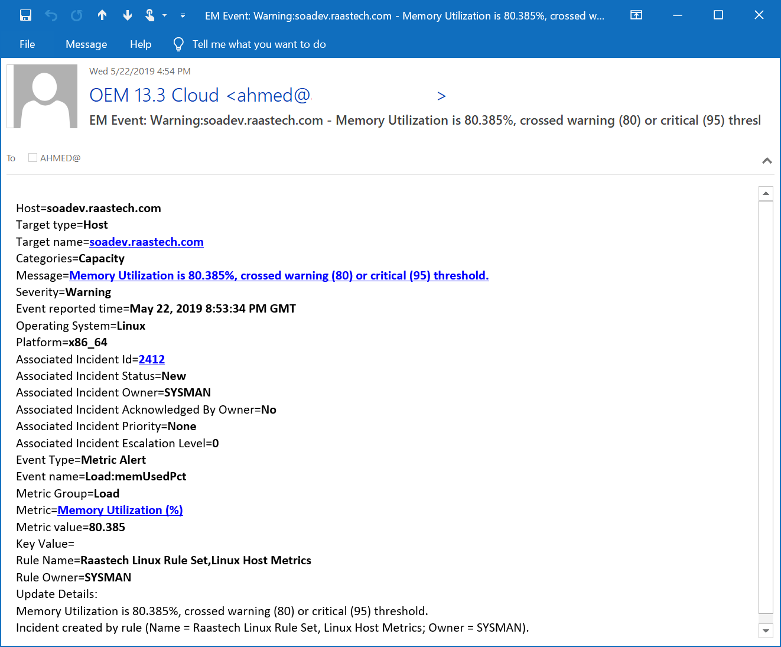Open Touch/Mouse mode dropdown arrow
The image size is (781, 647).
[165, 16]
